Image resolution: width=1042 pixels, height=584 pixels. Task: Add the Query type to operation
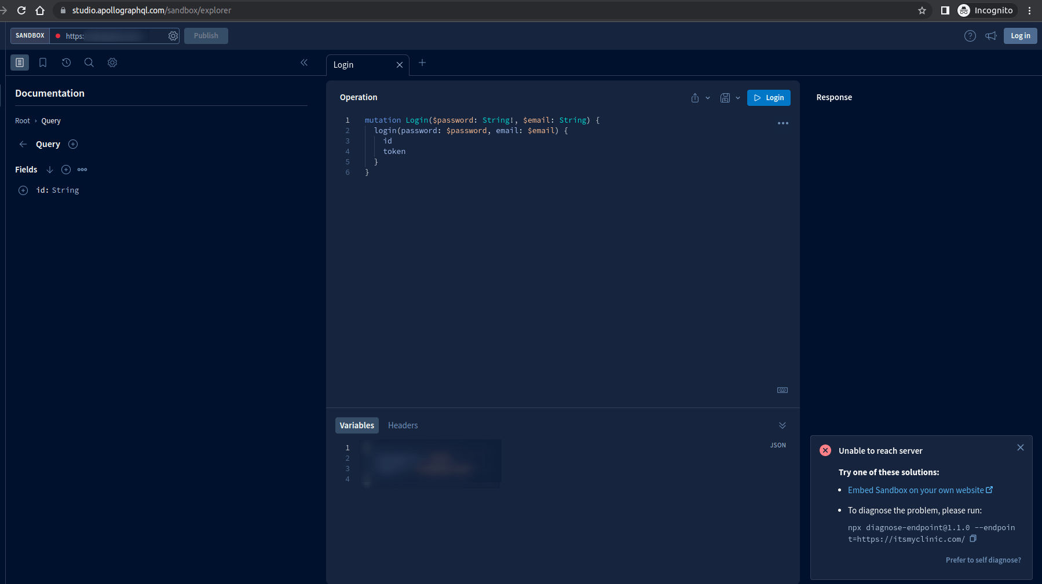[73, 144]
